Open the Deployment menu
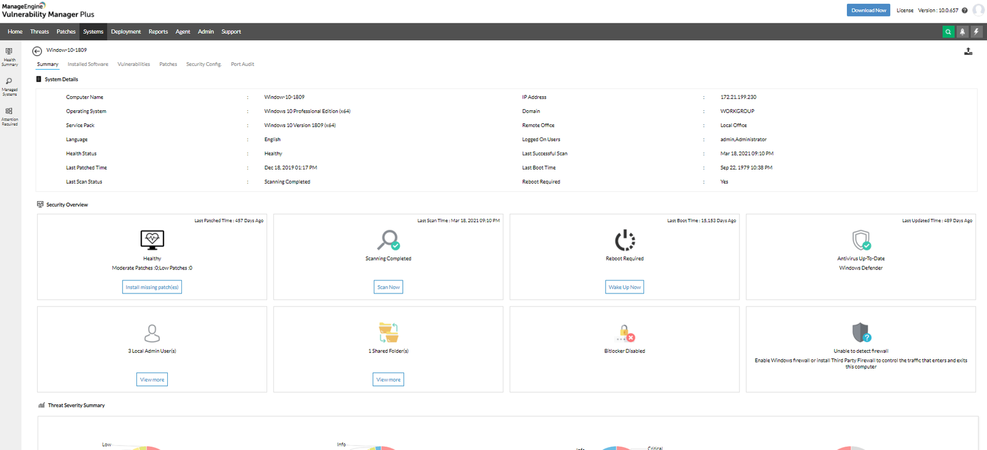 point(126,32)
